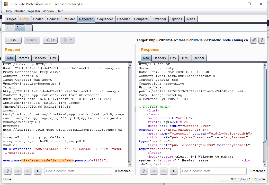Go to previous match in request search
This screenshot has width=269, height=185.
[x=18, y=171]
